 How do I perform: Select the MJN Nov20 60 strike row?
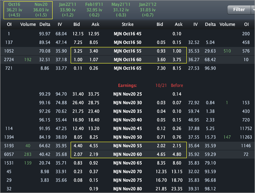127,154
